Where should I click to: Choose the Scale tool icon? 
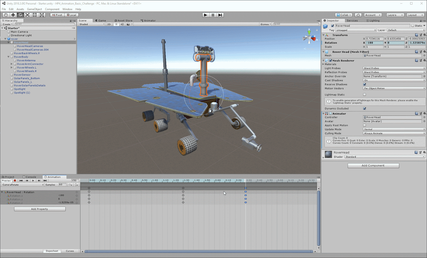coord(27,15)
